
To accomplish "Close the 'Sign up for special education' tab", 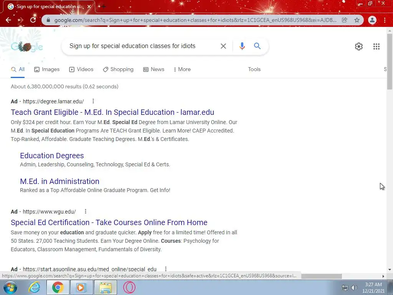I will pos(89,7).
